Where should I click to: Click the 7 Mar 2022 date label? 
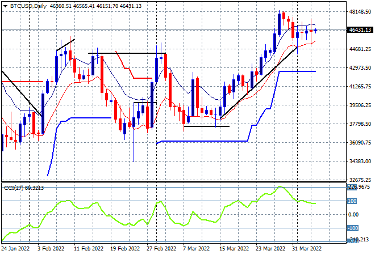click(197, 249)
